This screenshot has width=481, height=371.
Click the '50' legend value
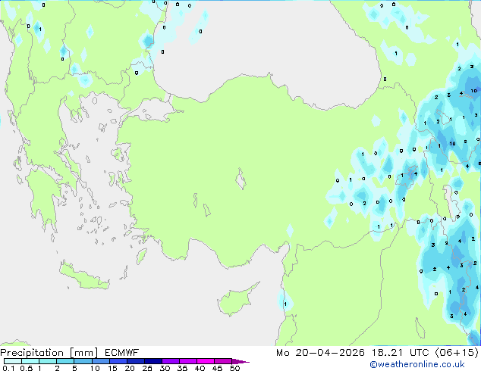pyautogui.click(x=234, y=368)
